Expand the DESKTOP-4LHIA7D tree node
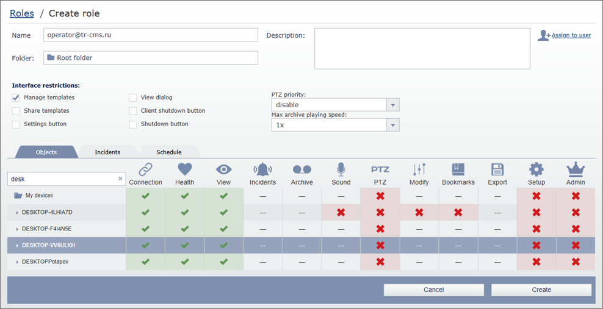The width and height of the screenshot is (603, 309). point(17,212)
